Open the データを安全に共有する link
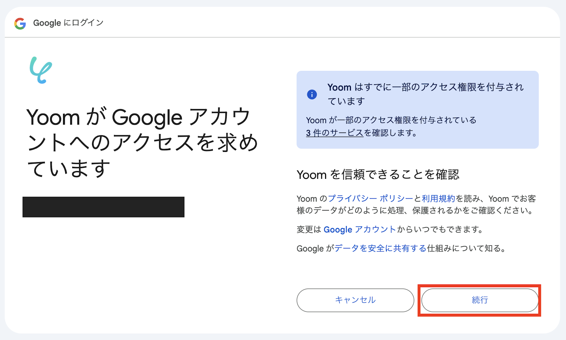The width and height of the screenshot is (566, 340). (x=380, y=248)
